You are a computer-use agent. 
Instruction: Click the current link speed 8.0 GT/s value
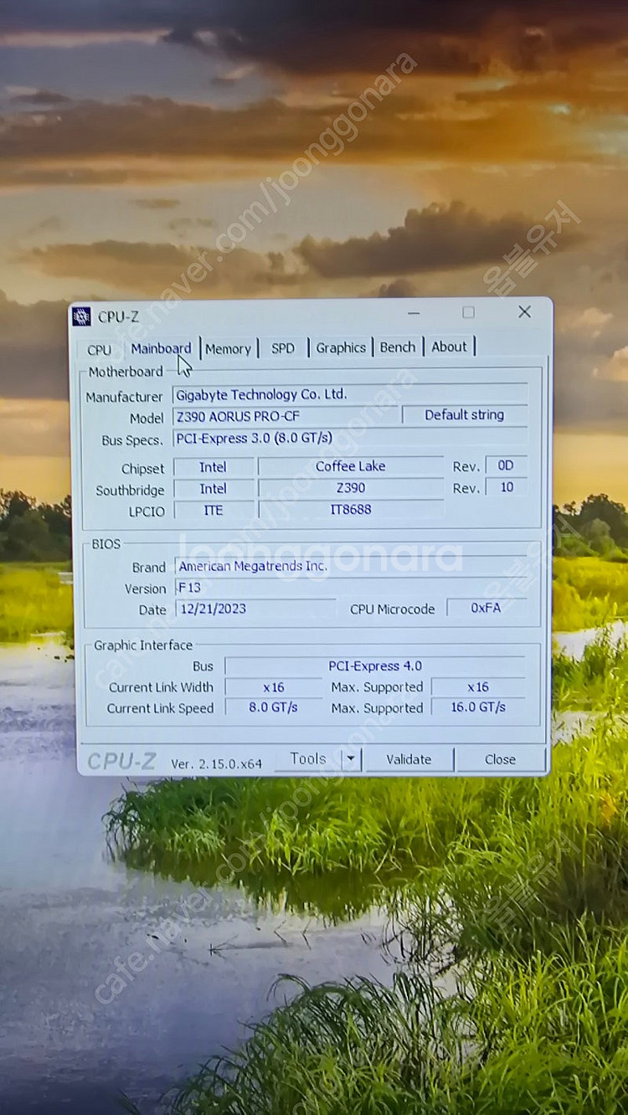[x=273, y=707]
